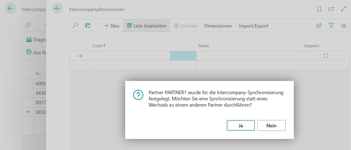Open the filter pane funnel icon
Image resolution: width=351 pixels, height=150 pixels.
(x=331, y=26)
